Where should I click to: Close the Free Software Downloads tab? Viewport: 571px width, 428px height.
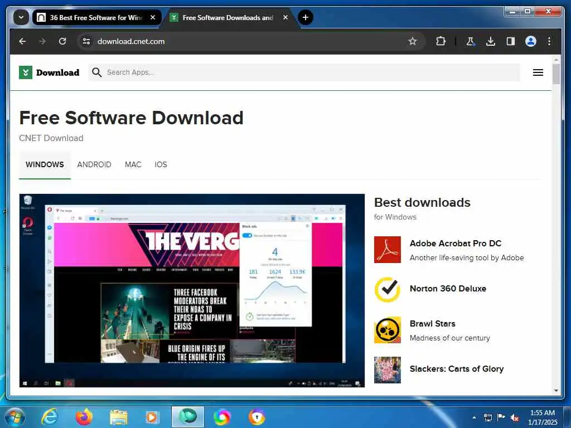coord(285,17)
